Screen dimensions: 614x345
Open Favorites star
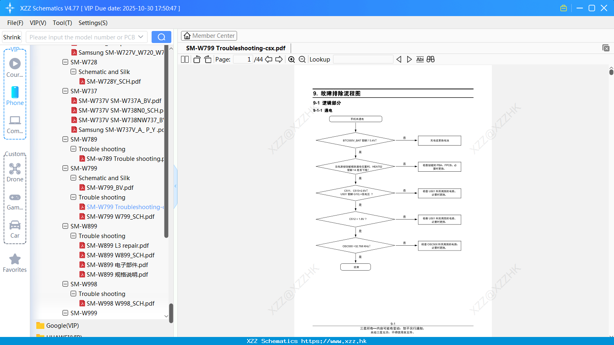(15, 263)
